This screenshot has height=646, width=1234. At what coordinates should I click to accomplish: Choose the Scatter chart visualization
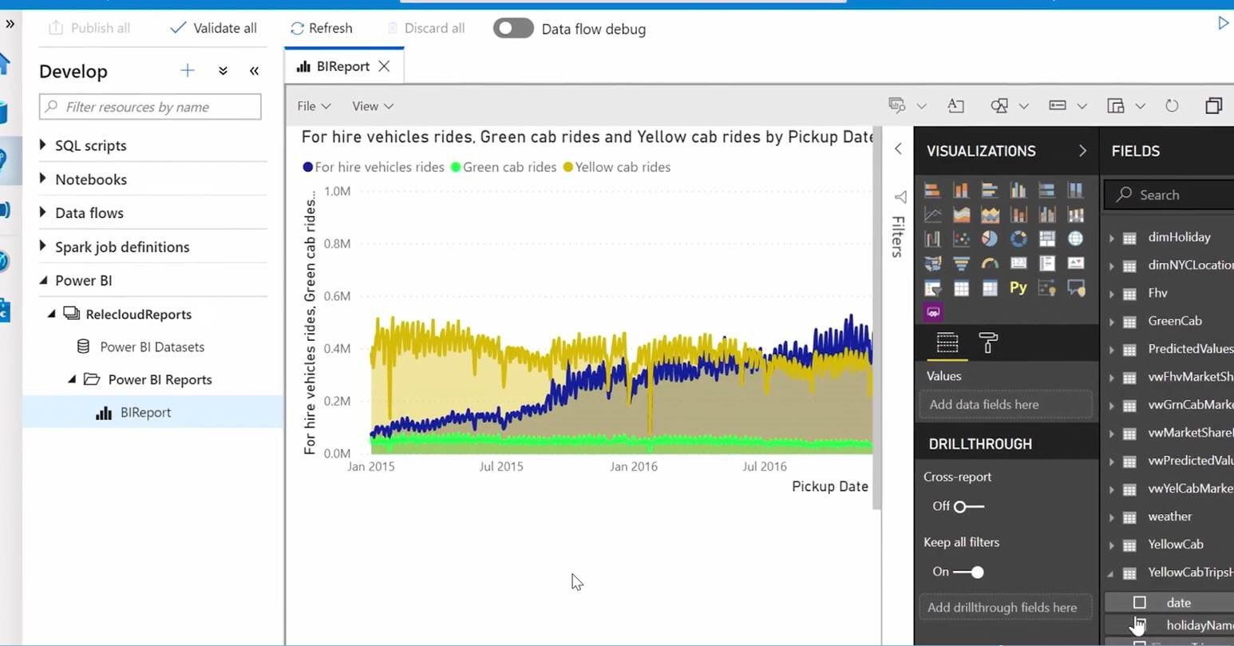point(961,239)
